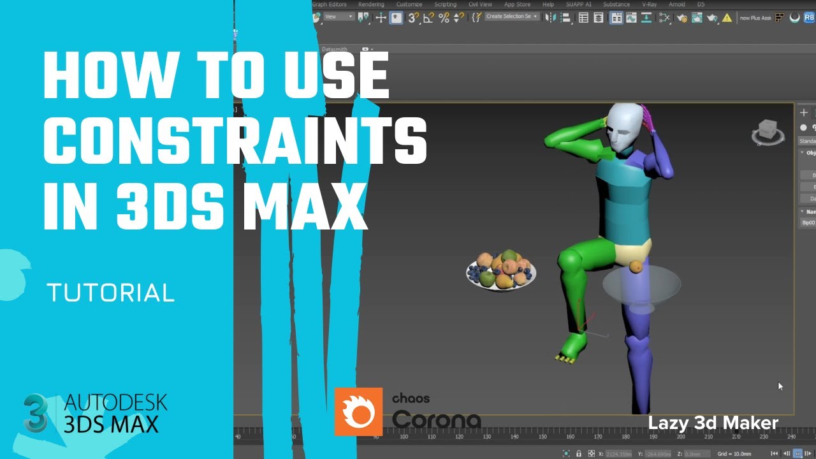This screenshot has height=459, width=816.
Task: Open the Civil View menu
Action: [x=480, y=4]
